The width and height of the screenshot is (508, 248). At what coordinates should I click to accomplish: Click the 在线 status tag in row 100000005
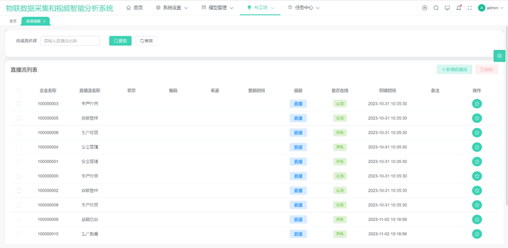pyautogui.click(x=340, y=118)
